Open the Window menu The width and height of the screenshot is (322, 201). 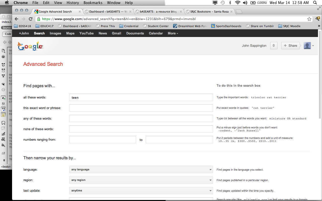pyautogui.click(x=113, y=3)
